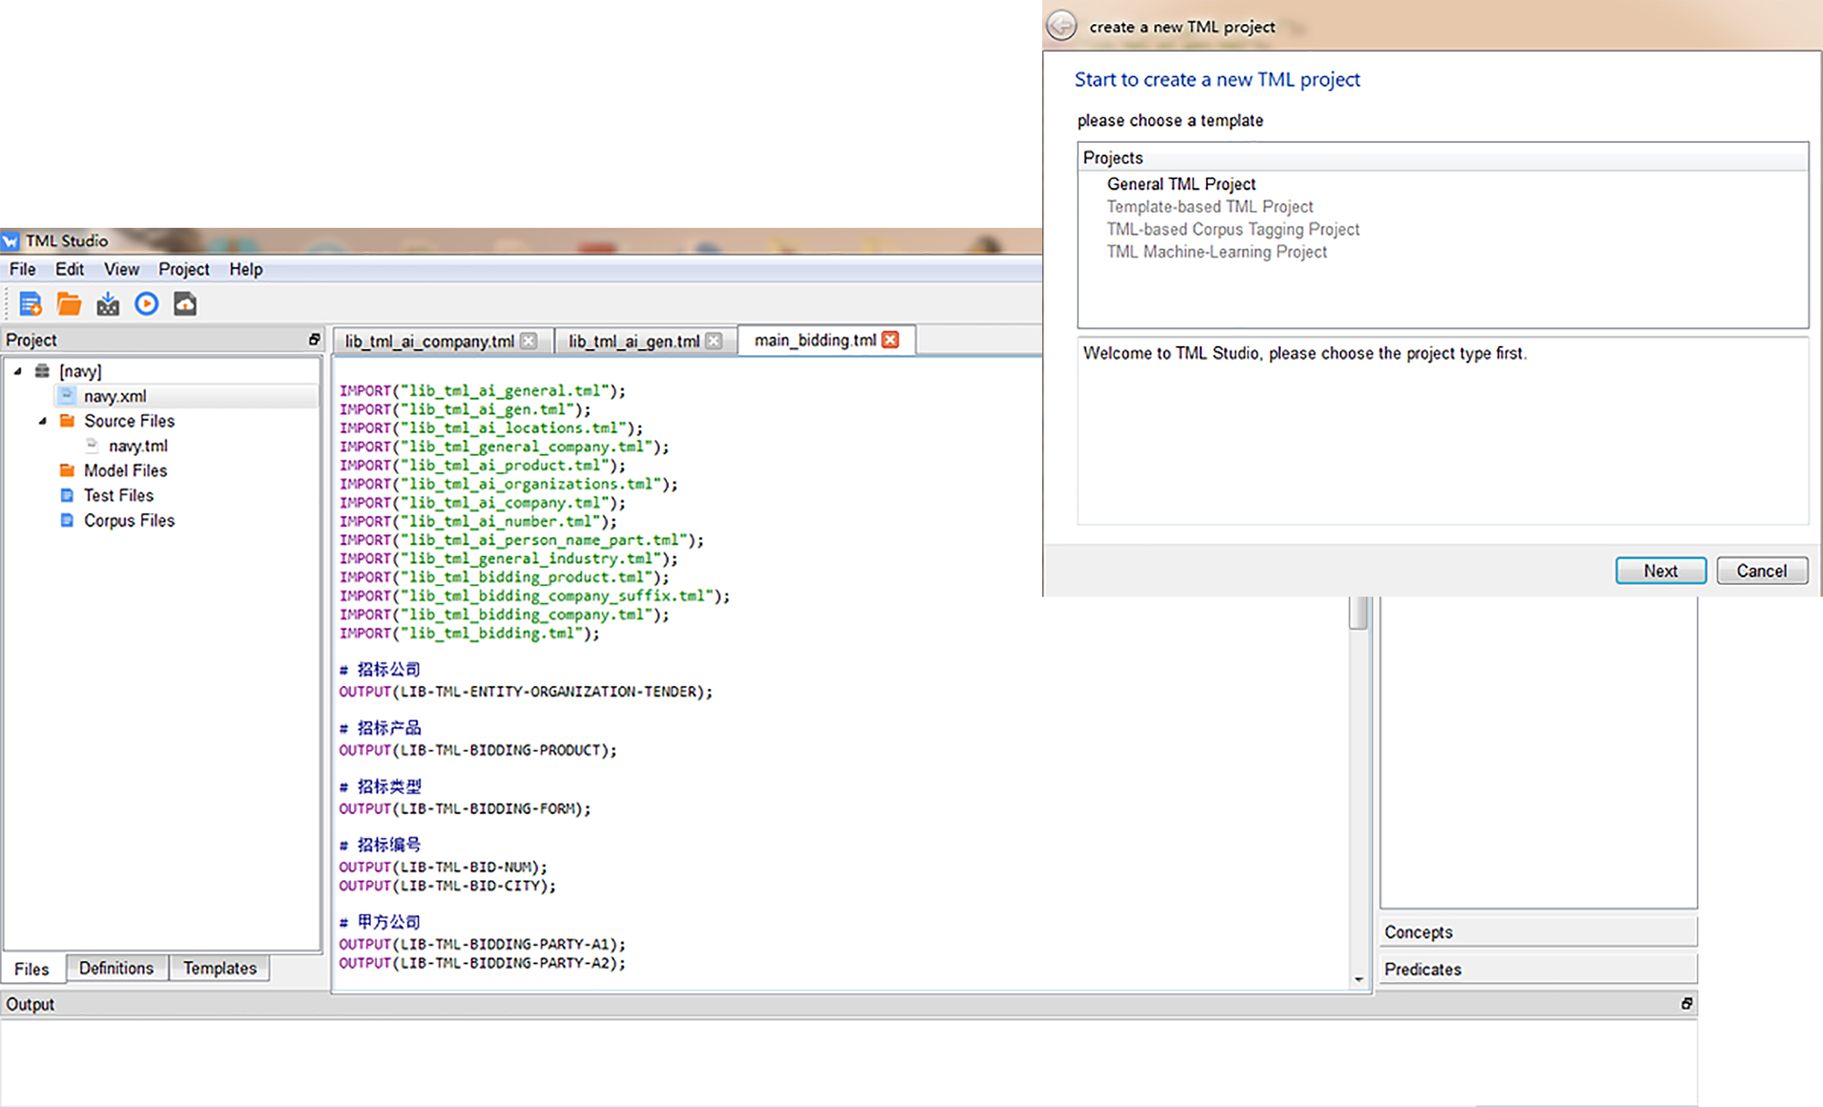This screenshot has width=1823, height=1107.
Task: Select navy.tml in the project tree
Action: point(138,446)
